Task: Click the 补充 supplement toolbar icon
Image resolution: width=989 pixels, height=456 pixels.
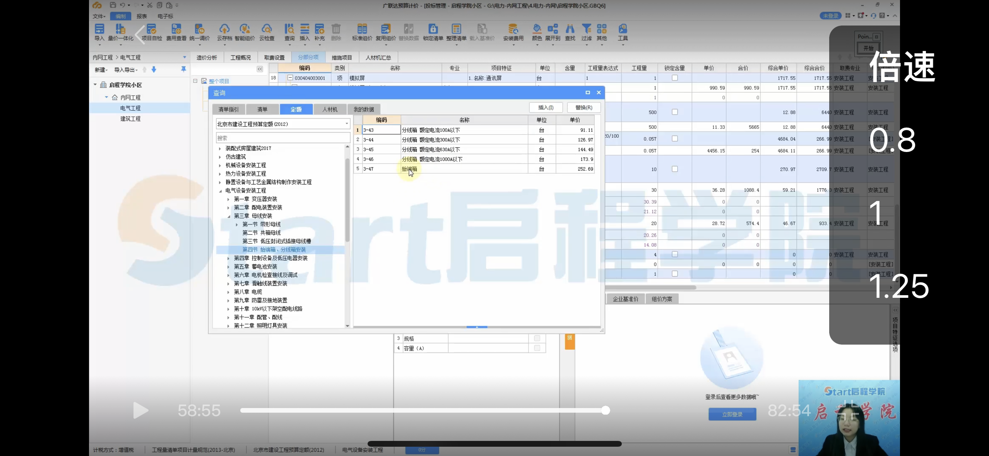Action: [x=320, y=32]
